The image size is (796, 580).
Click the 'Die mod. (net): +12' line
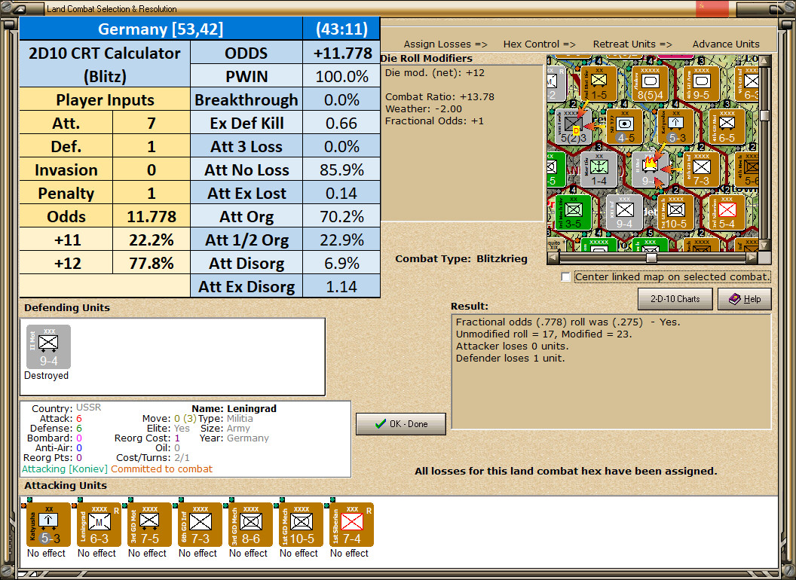click(434, 72)
